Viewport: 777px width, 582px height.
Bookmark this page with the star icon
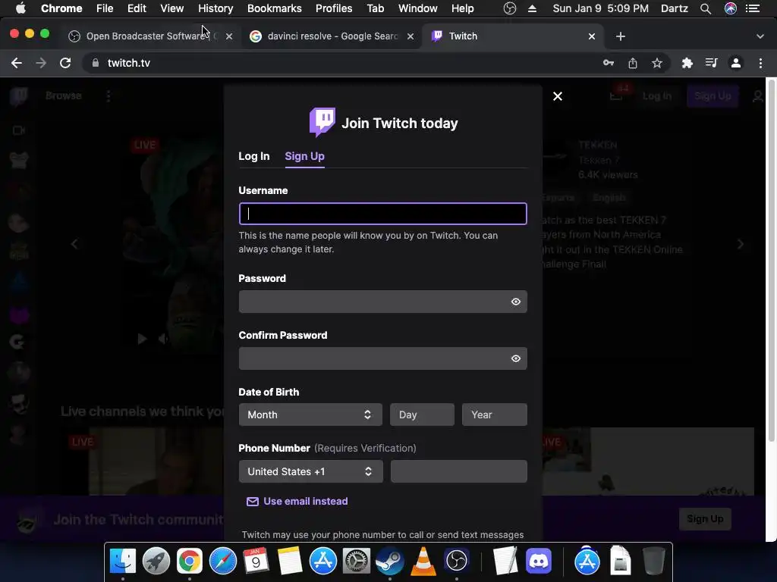(x=657, y=63)
